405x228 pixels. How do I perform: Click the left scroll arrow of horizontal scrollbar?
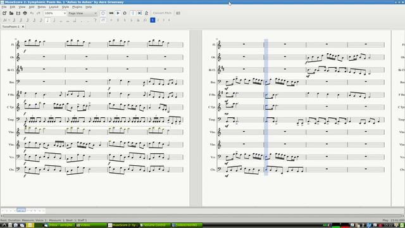click(x=1, y=215)
